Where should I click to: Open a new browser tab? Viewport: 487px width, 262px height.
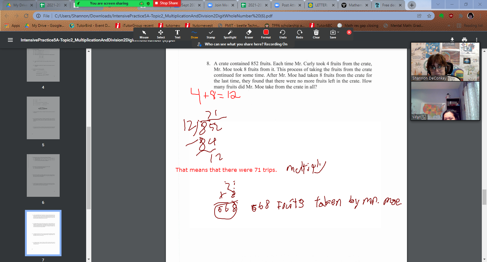412,5
